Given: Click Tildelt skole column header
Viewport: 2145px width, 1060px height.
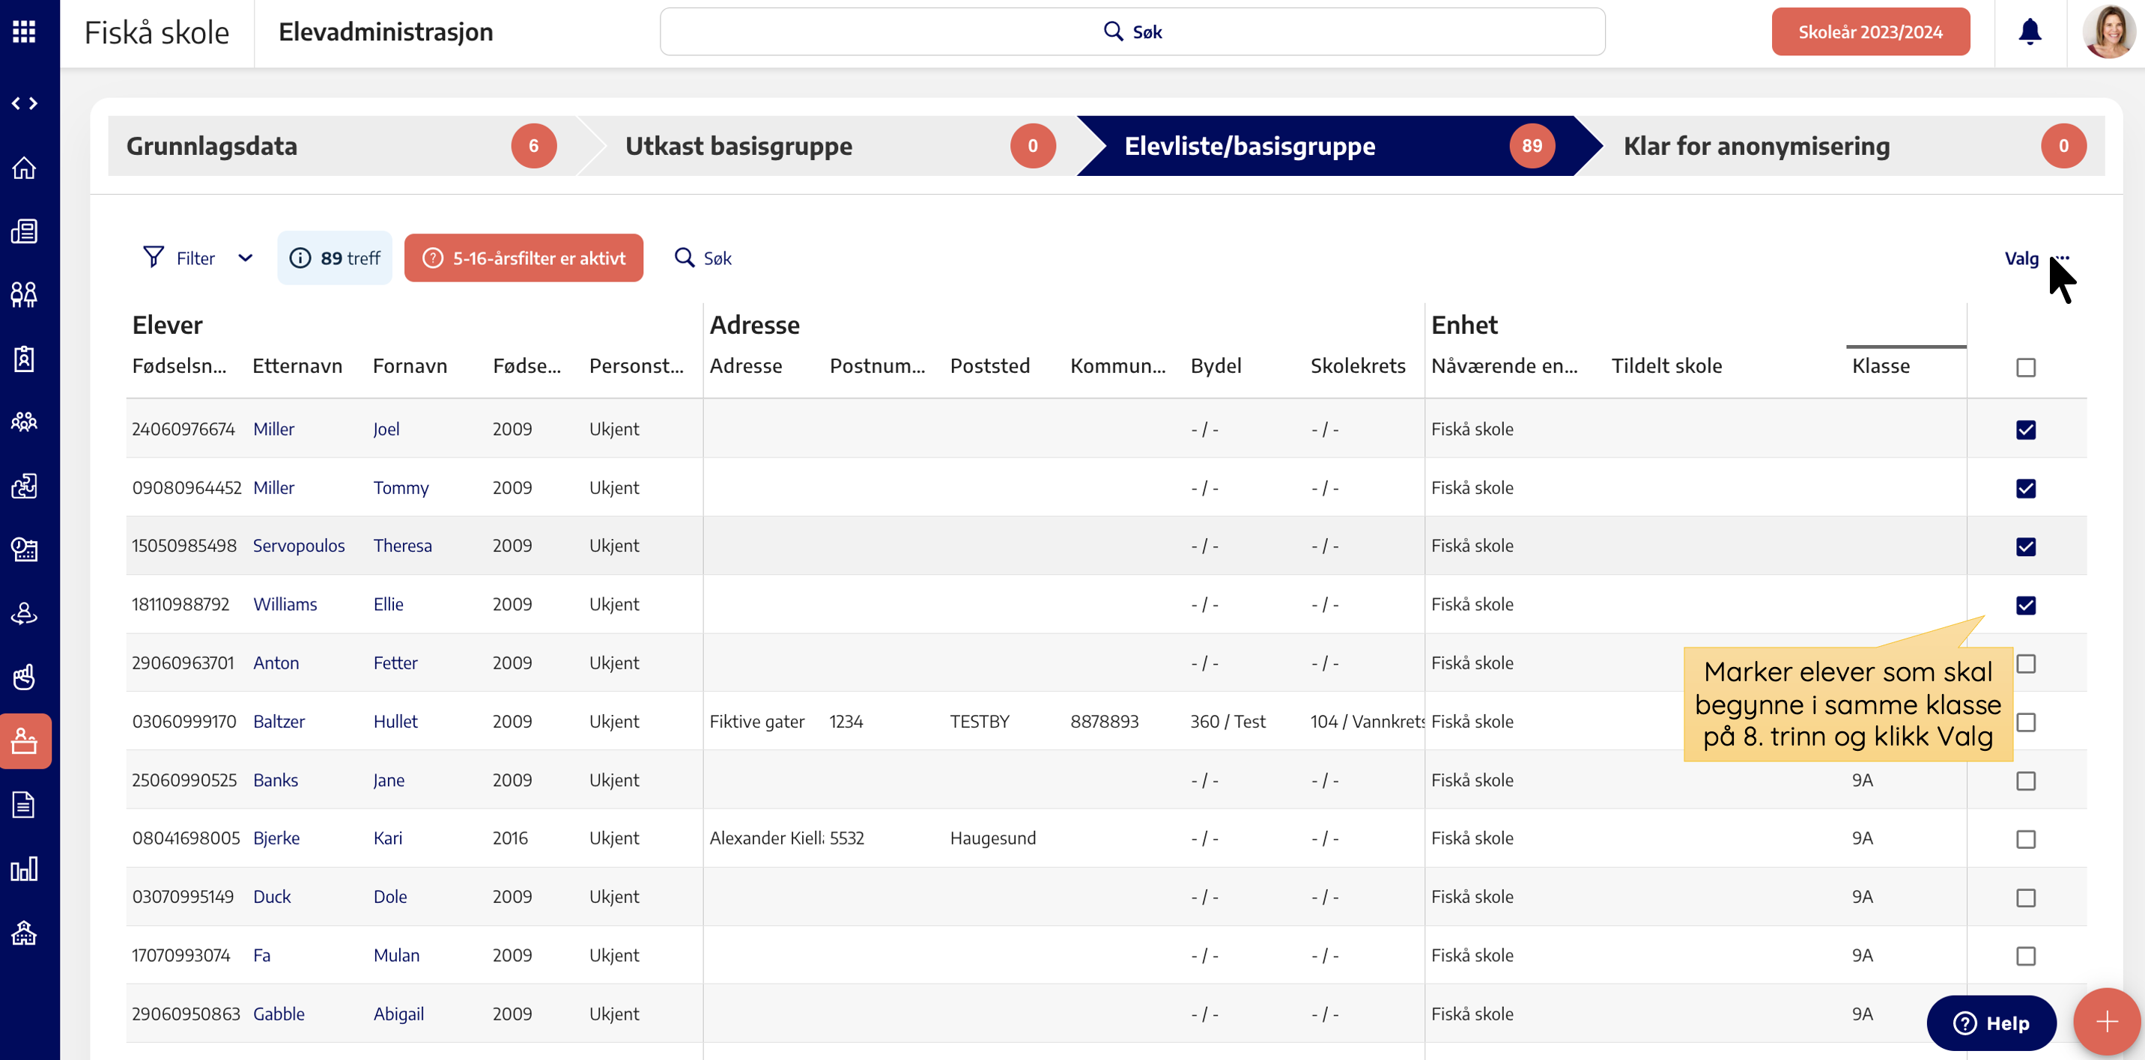Looking at the screenshot, I should pyautogui.click(x=1666, y=366).
